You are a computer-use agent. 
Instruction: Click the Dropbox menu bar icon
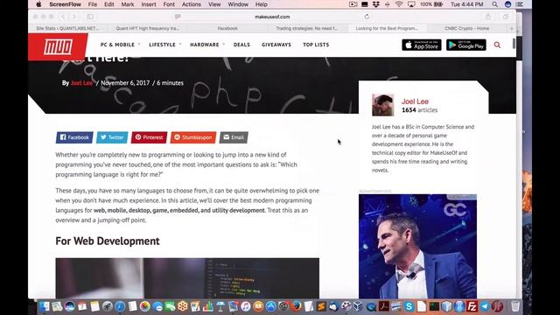pos(375,4)
